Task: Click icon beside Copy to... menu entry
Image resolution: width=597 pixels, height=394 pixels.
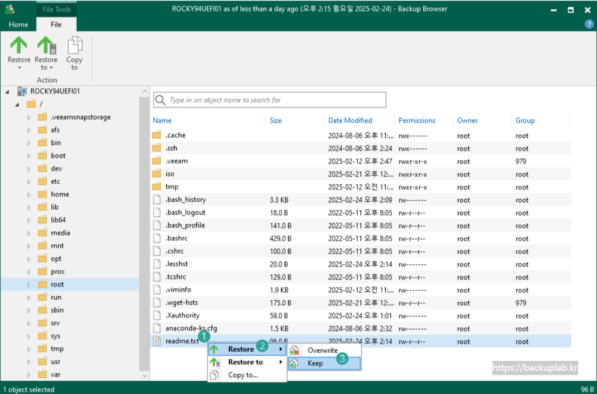Action: 214,375
